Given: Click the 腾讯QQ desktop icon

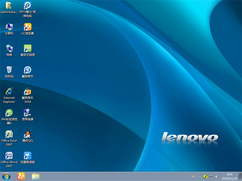Looking at the screenshot, I should tap(28, 135).
